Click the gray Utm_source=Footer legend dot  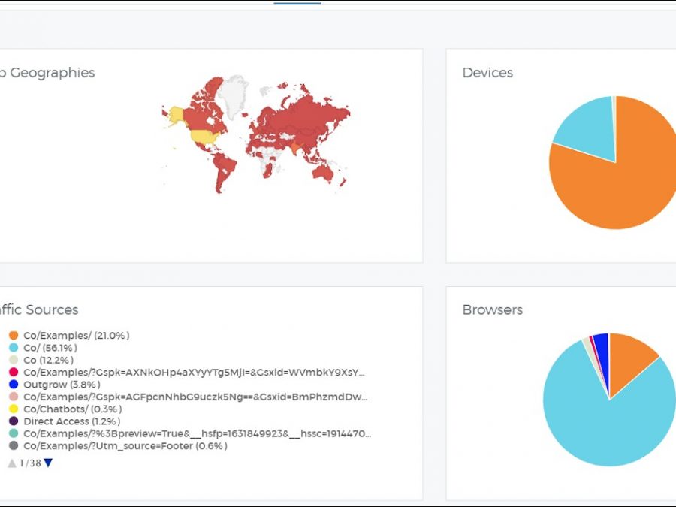14,446
